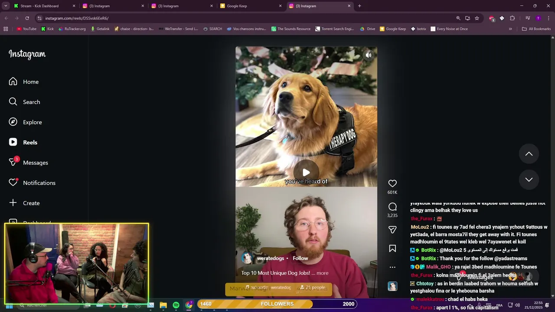Screen dimensions: 555x312
Task: Open the botrix bookmark
Action: (x=418, y=29)
